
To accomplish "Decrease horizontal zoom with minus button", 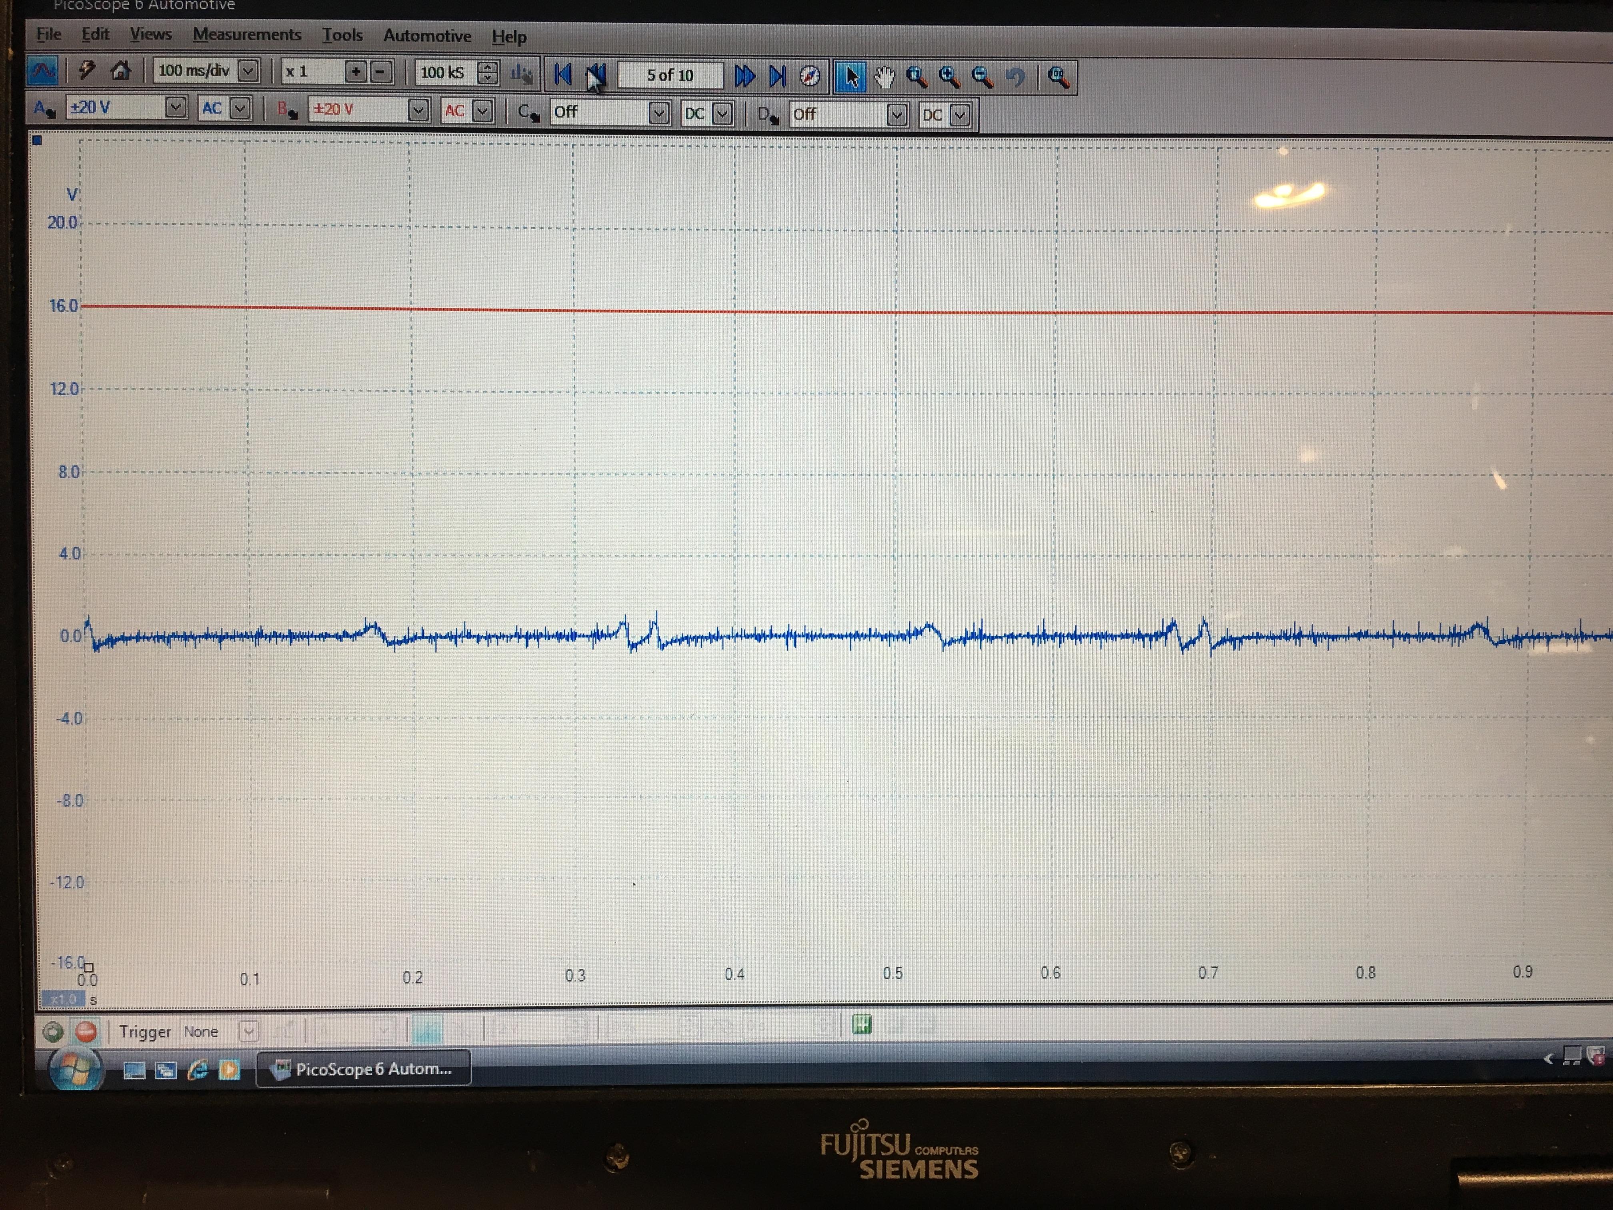I will pos(380,72).
